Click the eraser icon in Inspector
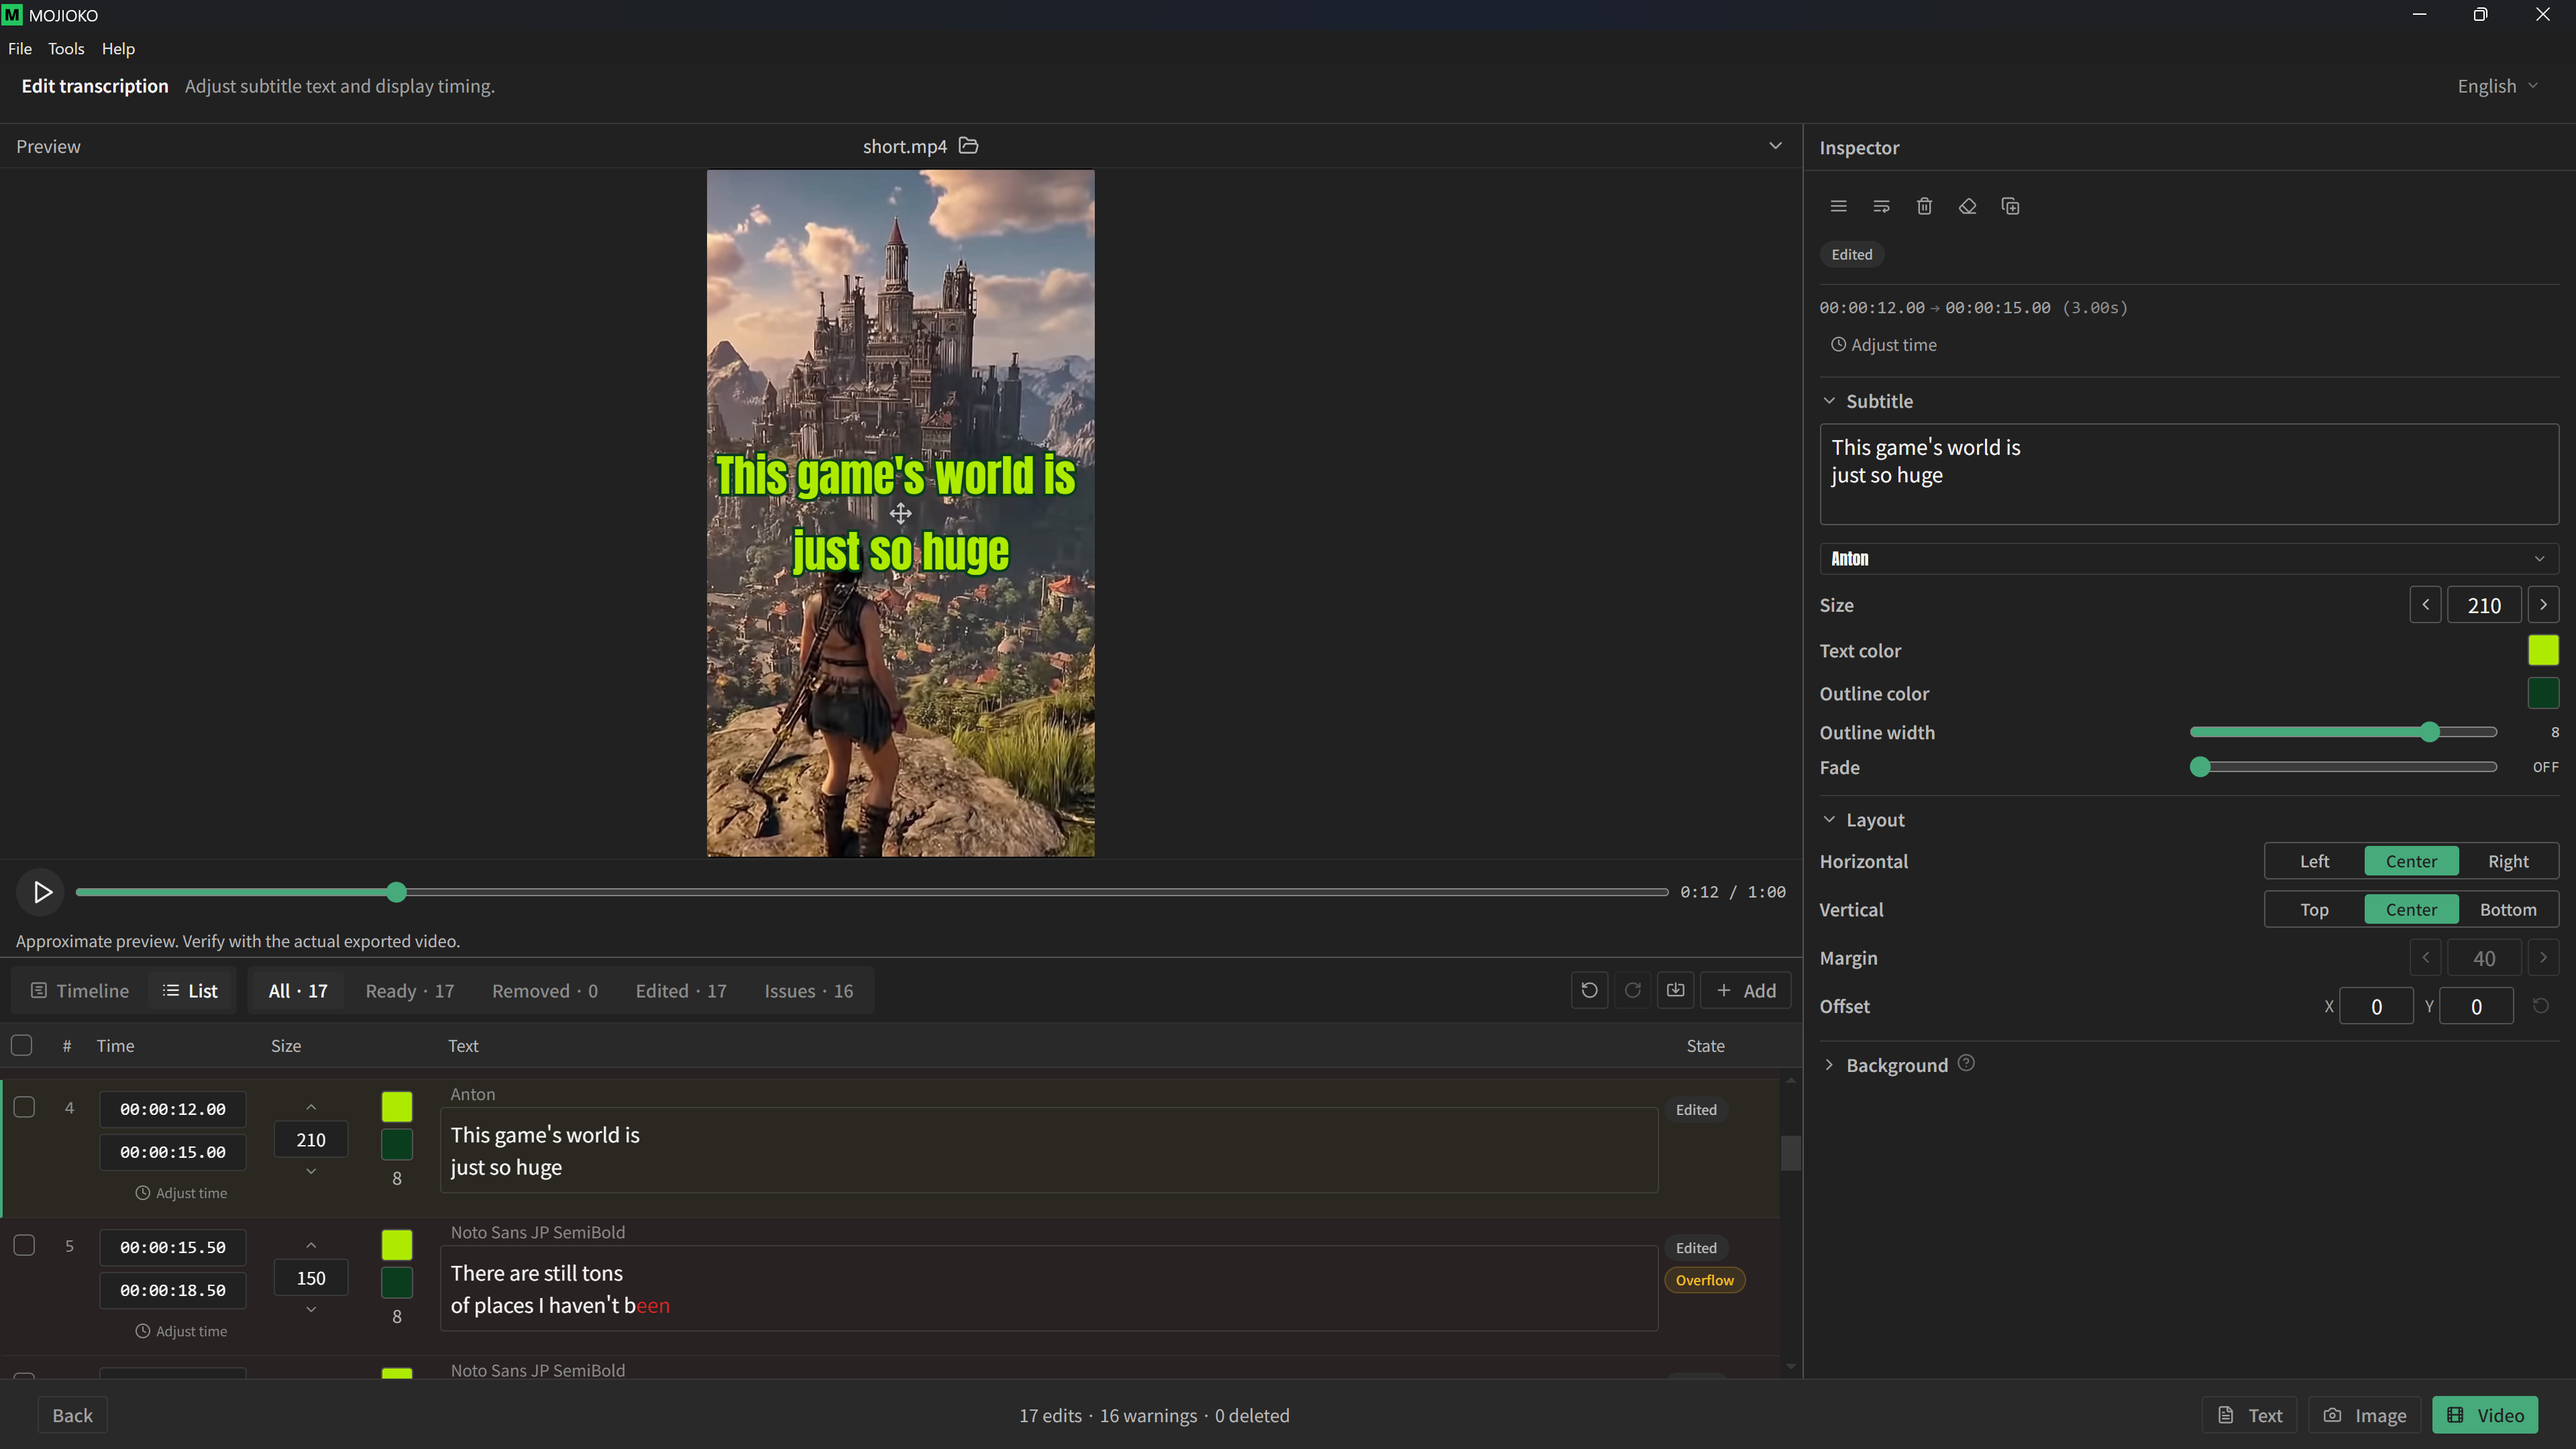 (1967, 206)
